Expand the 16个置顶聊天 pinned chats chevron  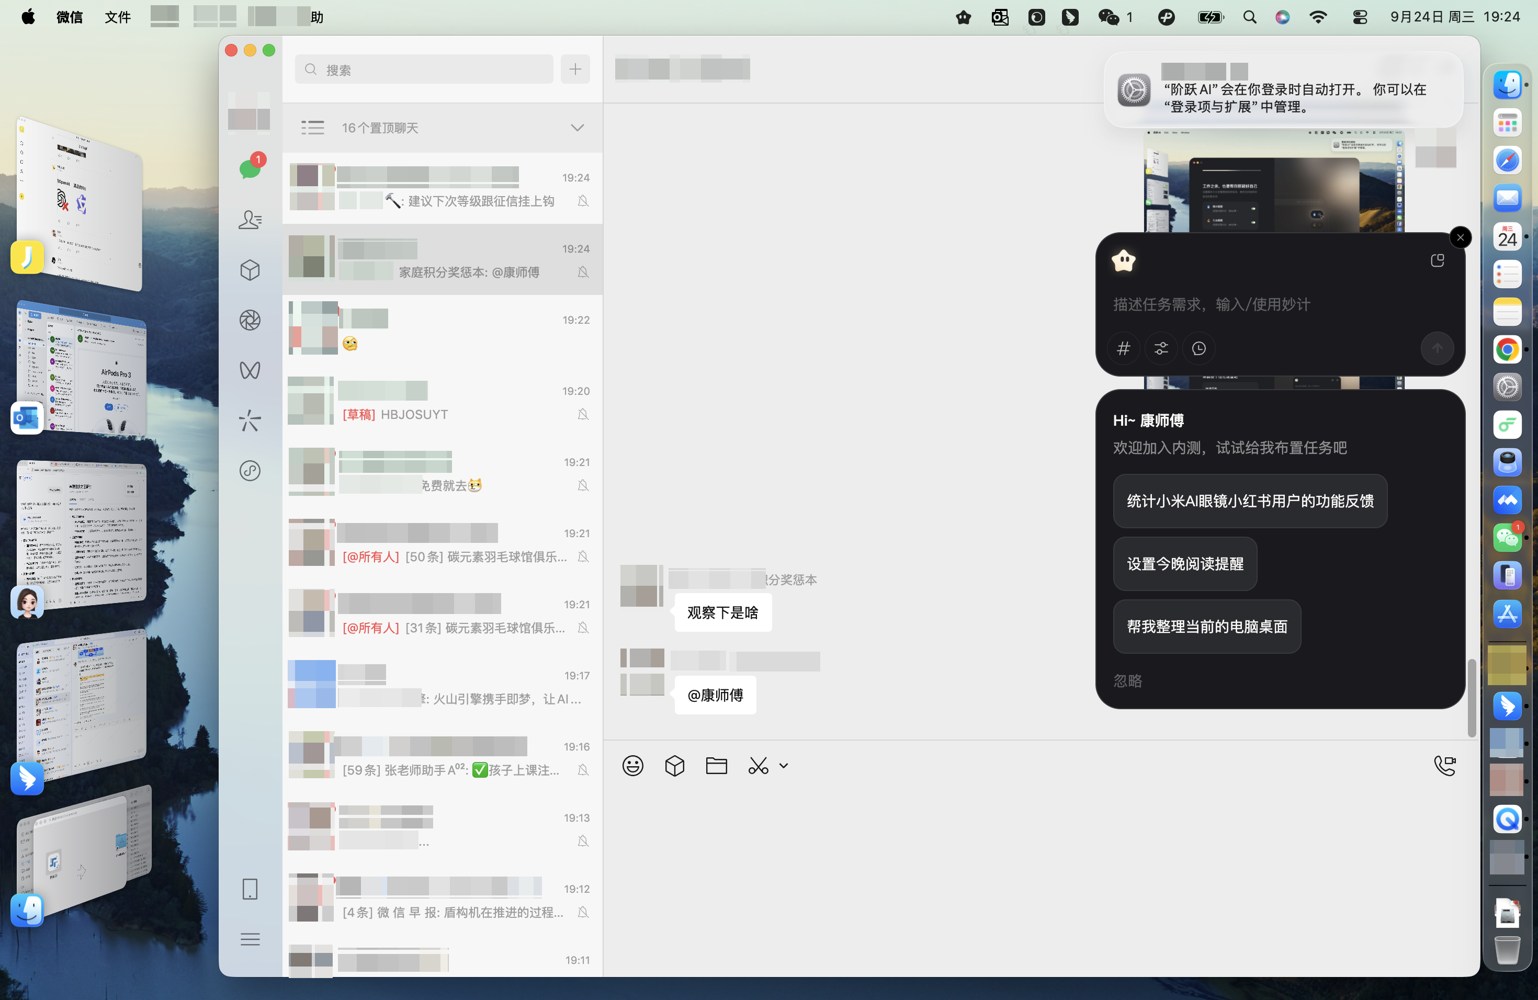point(577,128)
